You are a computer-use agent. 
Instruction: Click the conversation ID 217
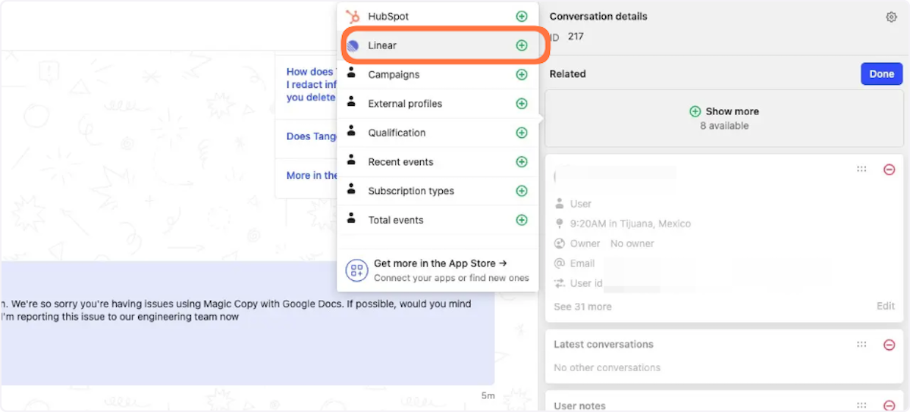[x=576, y=36]
